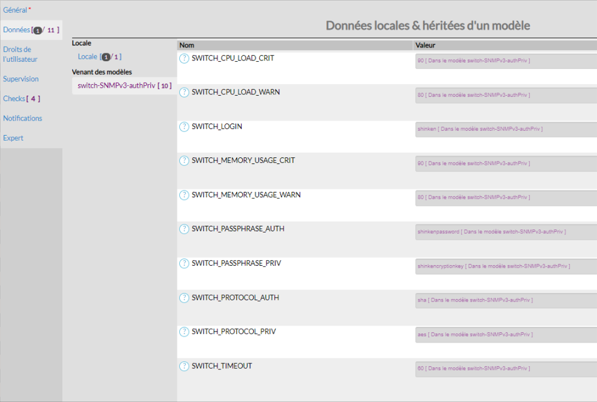Select switch-SNMPv3-authPriv model filter
This screenshot has height=402, width=597.
(x=116, y=86)
